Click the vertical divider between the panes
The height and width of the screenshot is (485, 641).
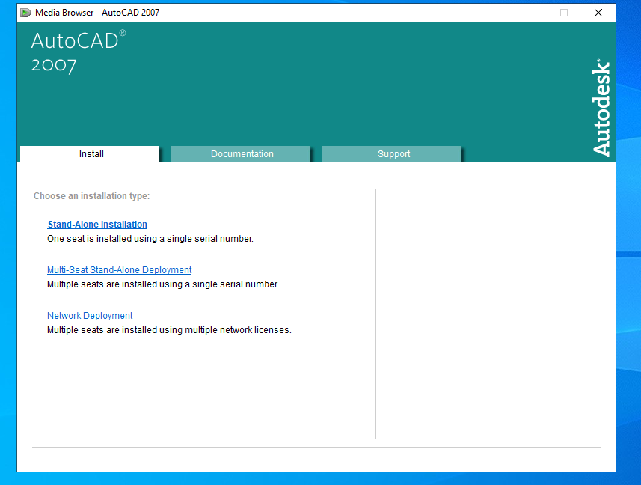coord(375,314)
